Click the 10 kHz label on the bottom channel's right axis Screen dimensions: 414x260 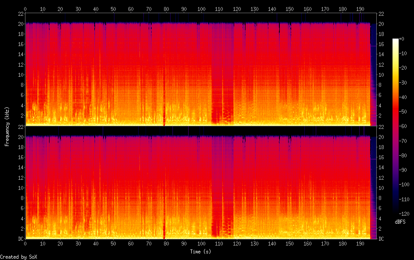pyautogui.click(x=382, y=188)
